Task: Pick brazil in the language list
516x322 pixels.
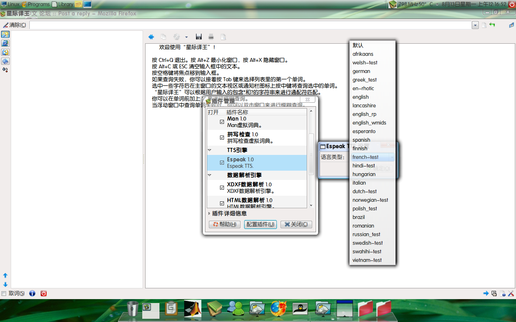Action: pos(372,217)
